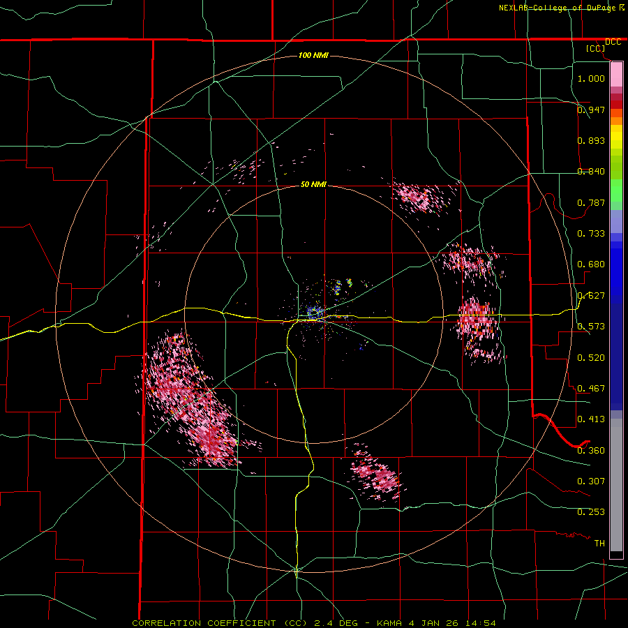Select the 0.413 legend value
Viewport: 628px width, 628px height.
[x=591, y=419]
